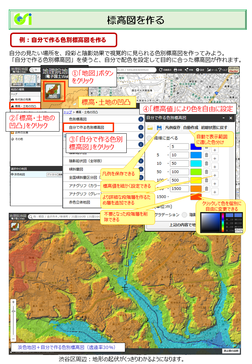Image resolution: width=252 pixels, height=364 pixels.
Task: Select the 淡色地図 thumbnail
Action: coord(30,80)
